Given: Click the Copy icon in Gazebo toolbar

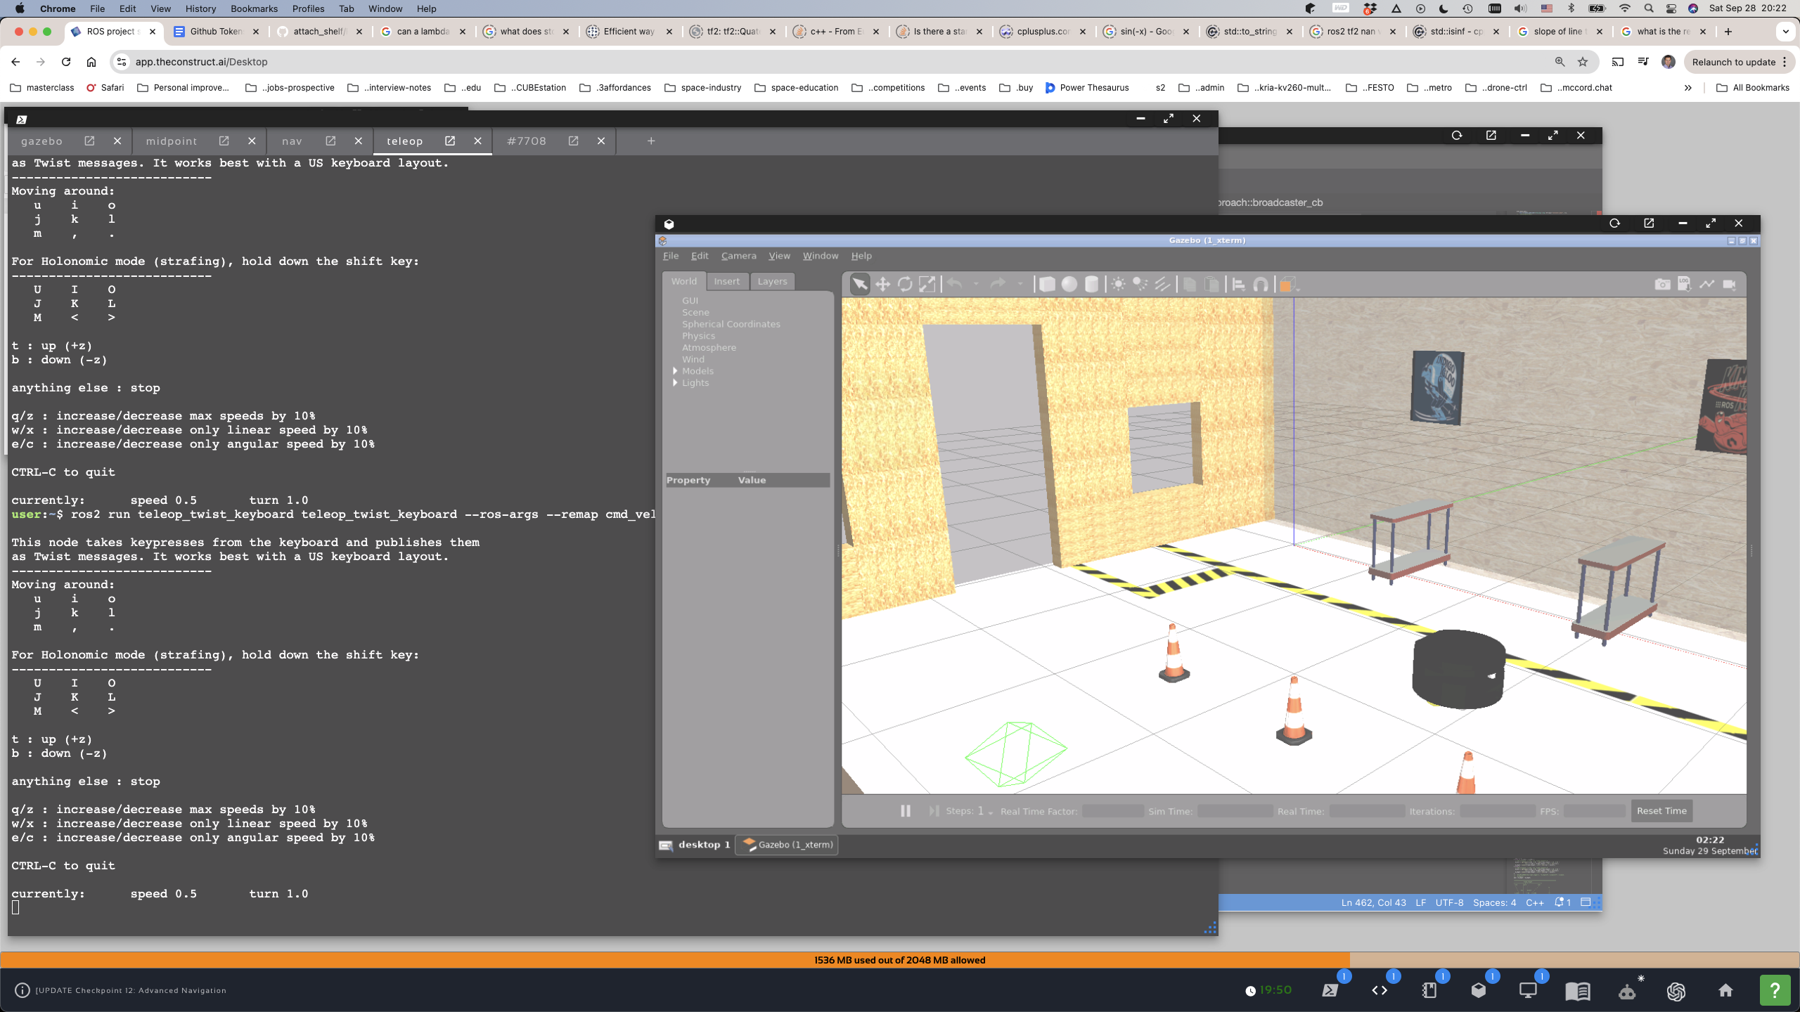Looking at the screenshot, I should [x=1190, y=284].
